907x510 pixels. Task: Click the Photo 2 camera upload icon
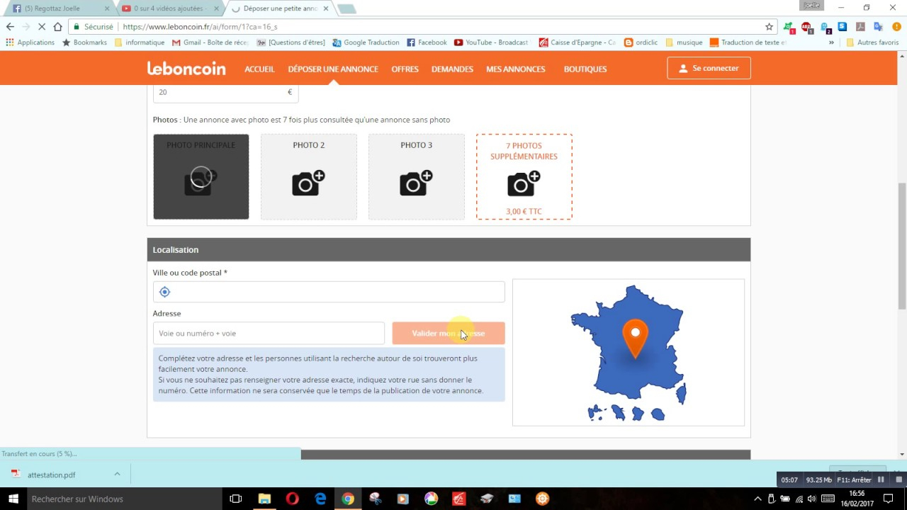point(308,183)
